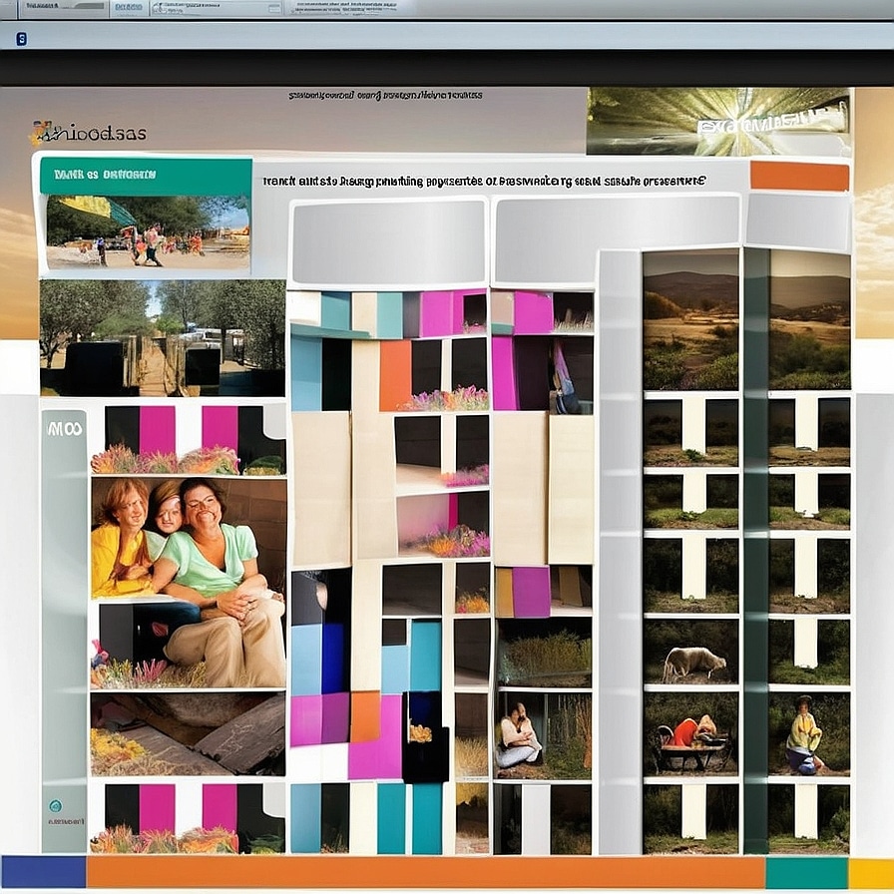Click the white logo on the gray sidebar

click(x=63, y=428)
